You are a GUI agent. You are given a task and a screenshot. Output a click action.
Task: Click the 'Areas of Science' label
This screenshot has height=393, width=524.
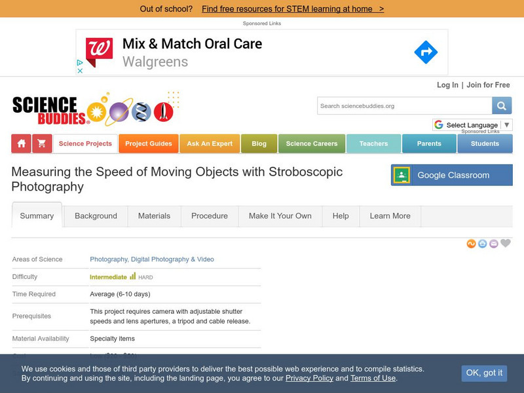[37, 259]
